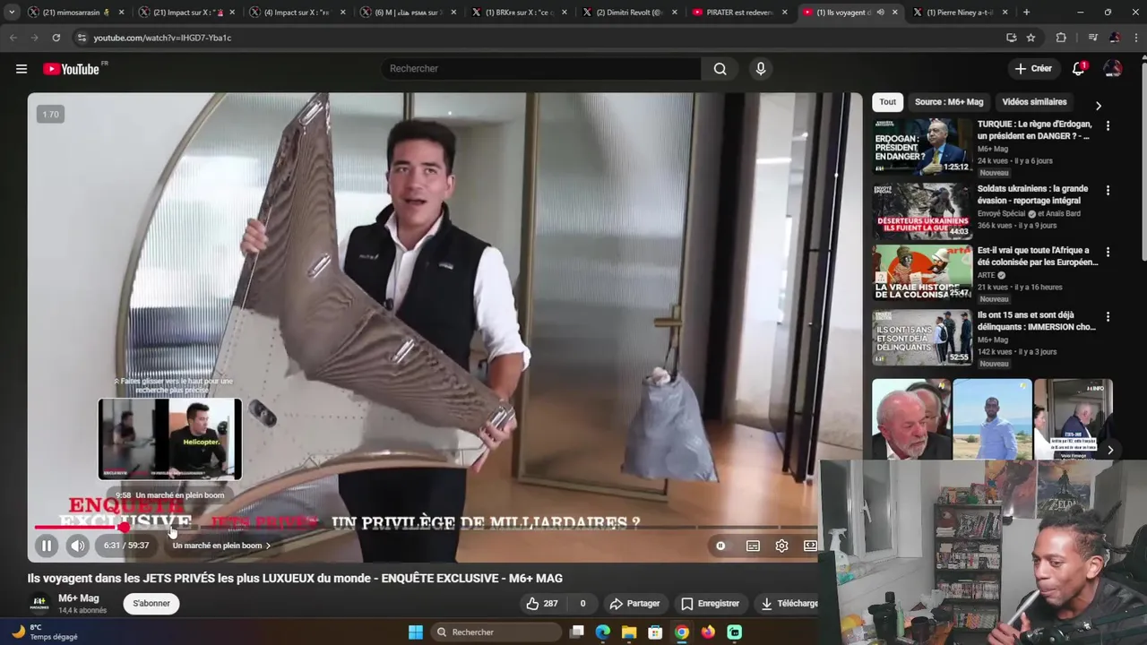The image size is (1147, 645).
Task: Open a new browser tab
Action: tap(1026, 13)
